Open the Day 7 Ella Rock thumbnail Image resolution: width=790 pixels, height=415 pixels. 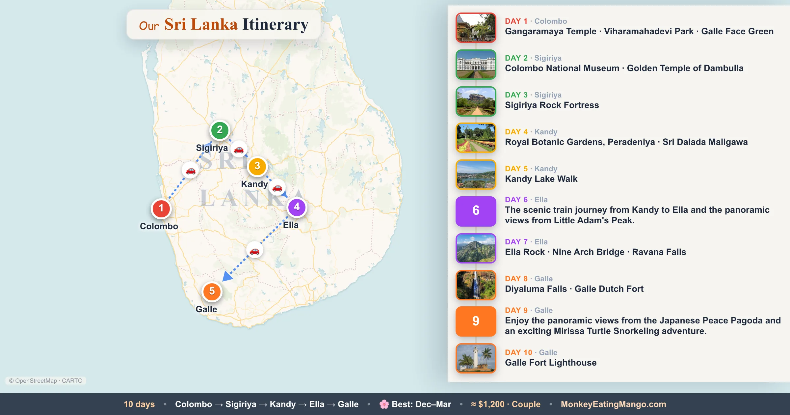click(476, 248)
